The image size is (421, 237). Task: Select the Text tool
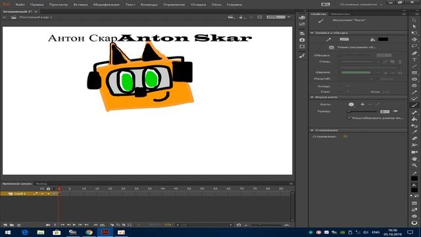point(414,60)
